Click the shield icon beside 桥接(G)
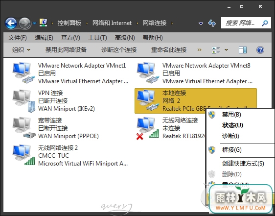The width and height of the screenshot is (275, 216). (x=212, y=150)
